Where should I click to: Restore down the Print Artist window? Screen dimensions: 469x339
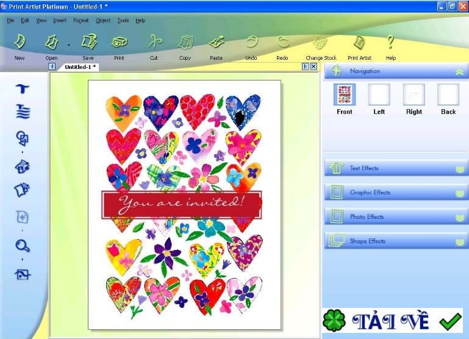[452, 6]
